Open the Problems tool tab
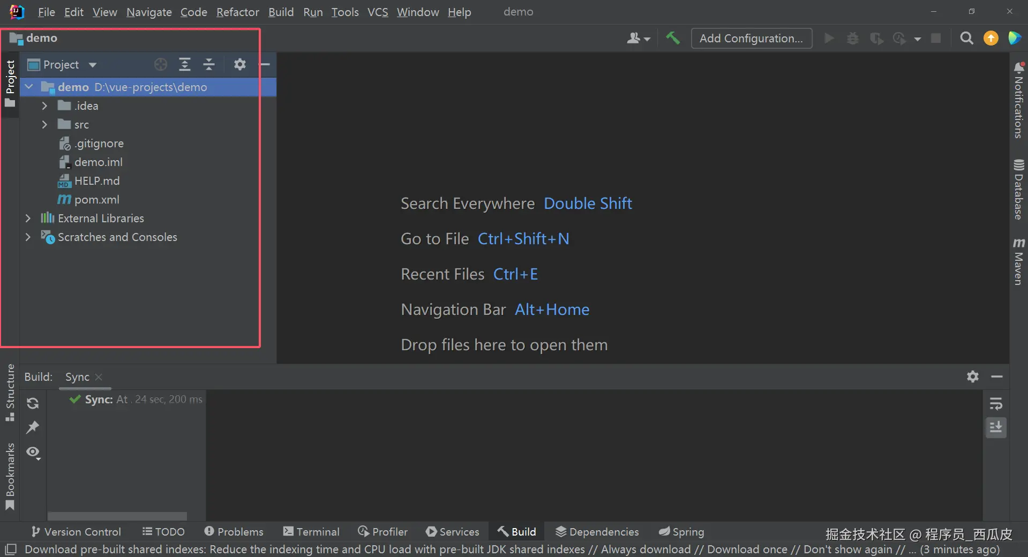 click(x=234, y=532)
